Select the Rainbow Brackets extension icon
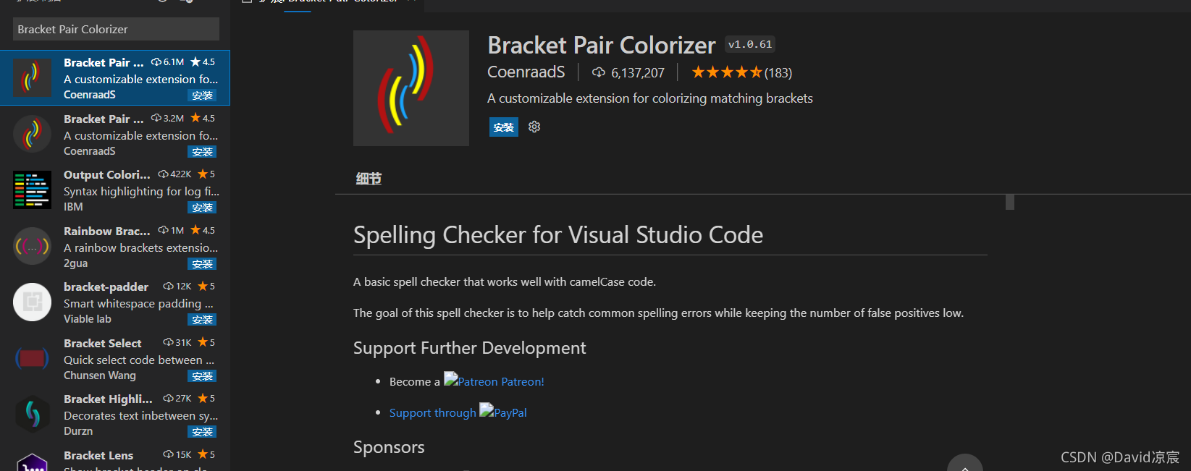The image size is (1191, 471). pos(32,246)
